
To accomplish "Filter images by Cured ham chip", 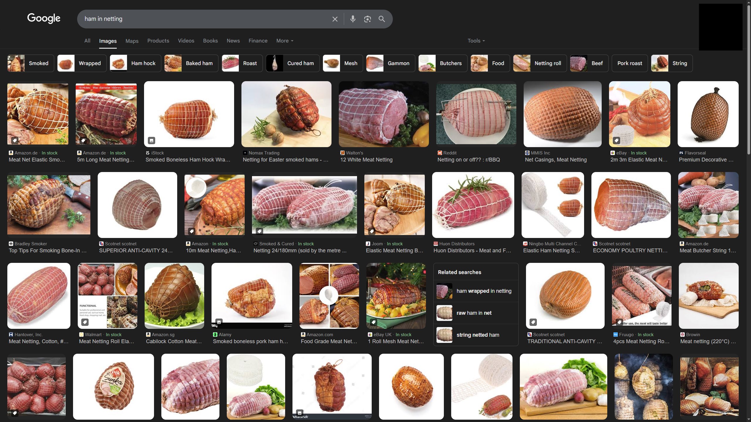I will pos(292,63).
